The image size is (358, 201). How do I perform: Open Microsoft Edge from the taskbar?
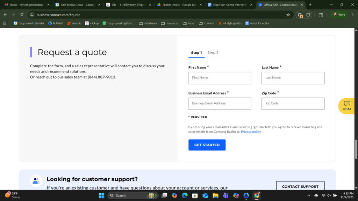185,195
